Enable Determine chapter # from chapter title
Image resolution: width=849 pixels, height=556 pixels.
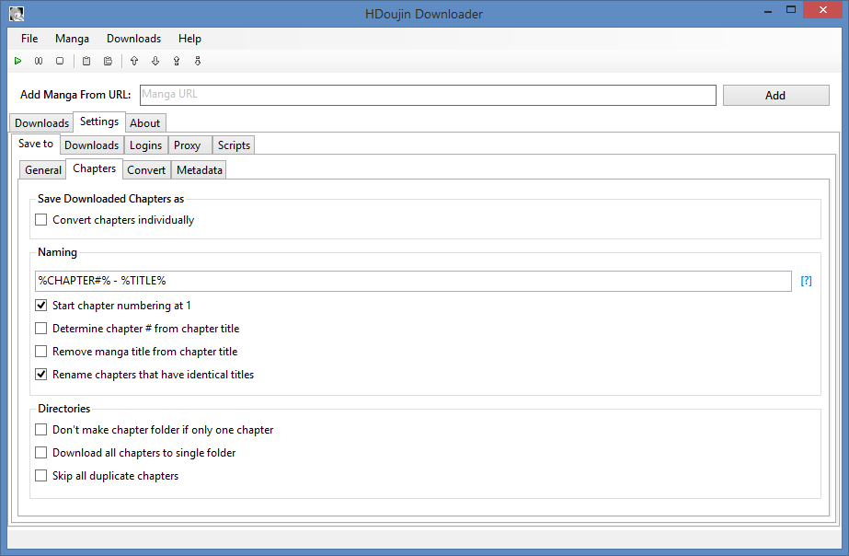click(41, 329)
